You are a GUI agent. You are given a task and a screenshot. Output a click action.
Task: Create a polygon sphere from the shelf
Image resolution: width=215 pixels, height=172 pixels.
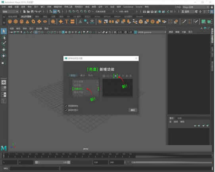coord(10,22)
